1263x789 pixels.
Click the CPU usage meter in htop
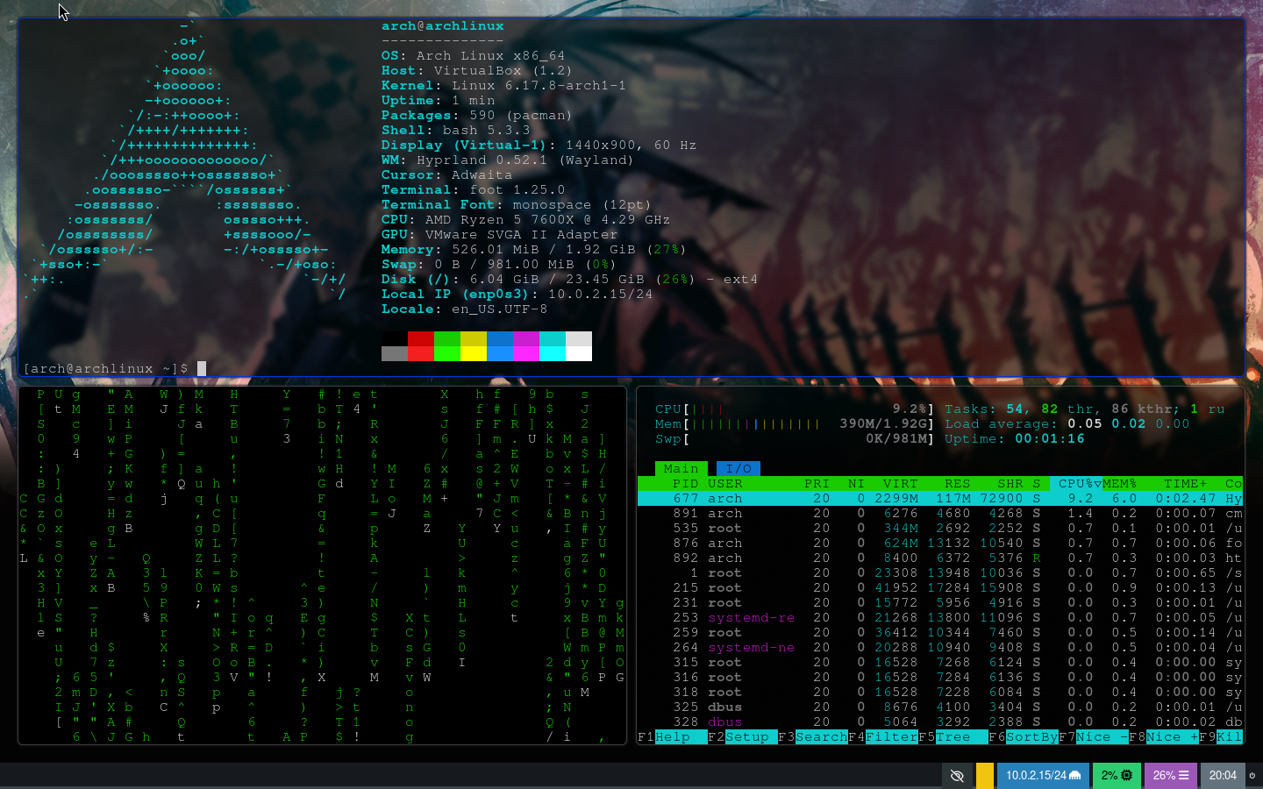point(796,409)
